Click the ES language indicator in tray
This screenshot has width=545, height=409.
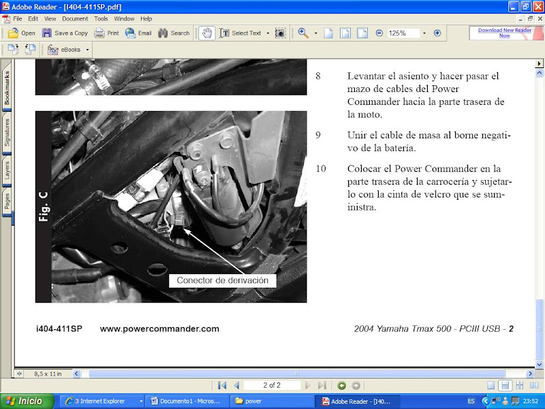coord(471,401)
